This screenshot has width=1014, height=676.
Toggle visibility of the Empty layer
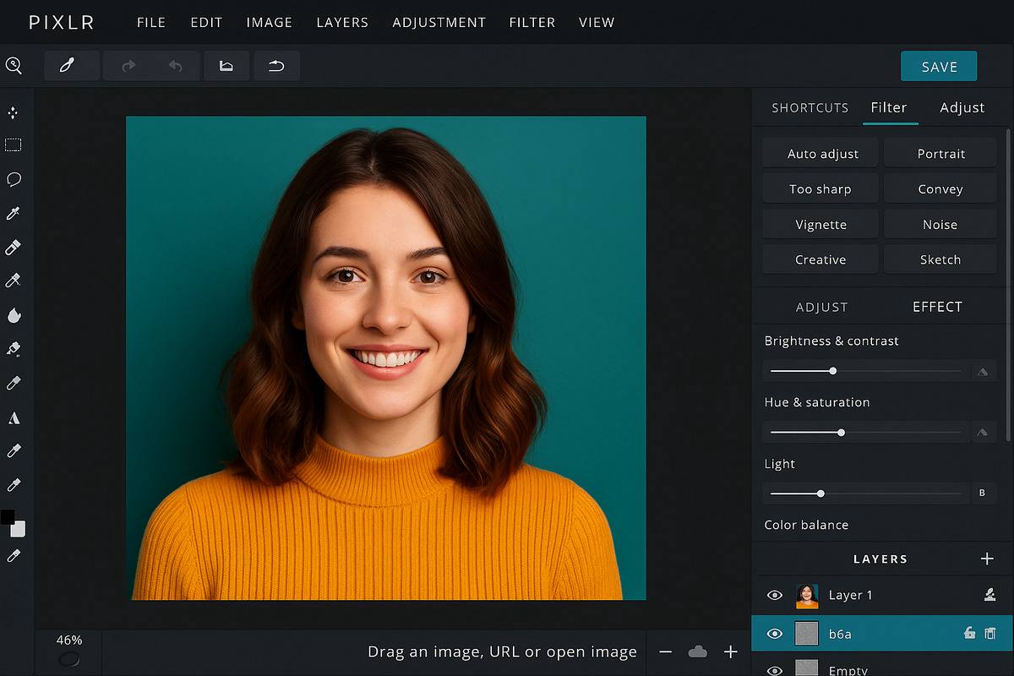pyautogui.click(x=774, y=669)
